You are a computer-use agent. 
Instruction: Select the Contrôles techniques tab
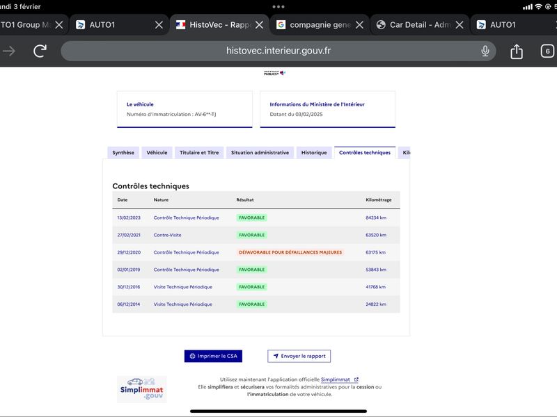click(x=365, y=152)
